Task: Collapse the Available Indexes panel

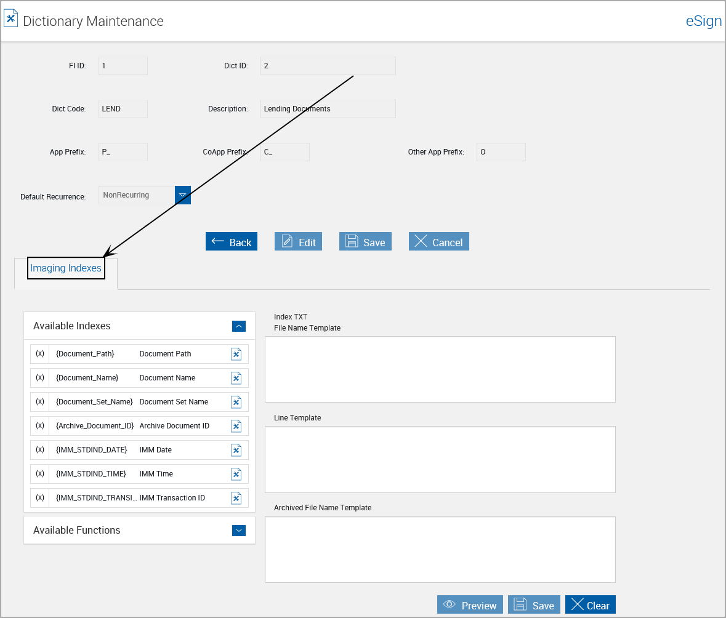Action: click(x=239, y=326)
